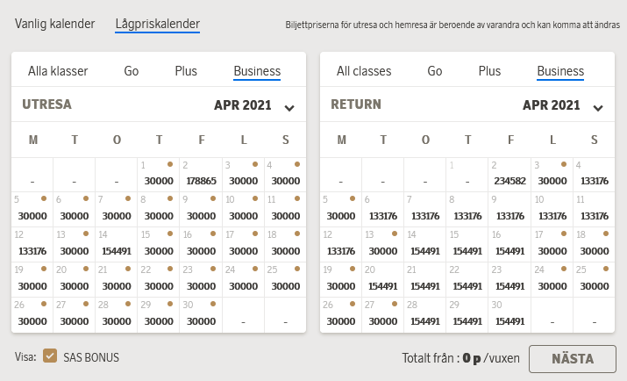The width and height of the screenshot is (627, 381).
Task: Pick April 2 outbound priced 178865
Action: (201, 174)
